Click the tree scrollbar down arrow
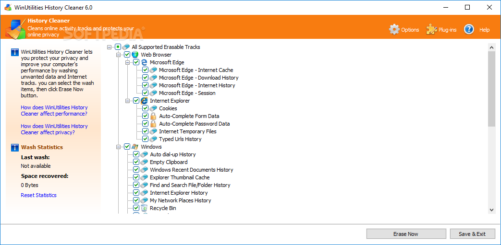Image resolution: width=501 pixels, height=245 pixels. (x=491, y=210)
